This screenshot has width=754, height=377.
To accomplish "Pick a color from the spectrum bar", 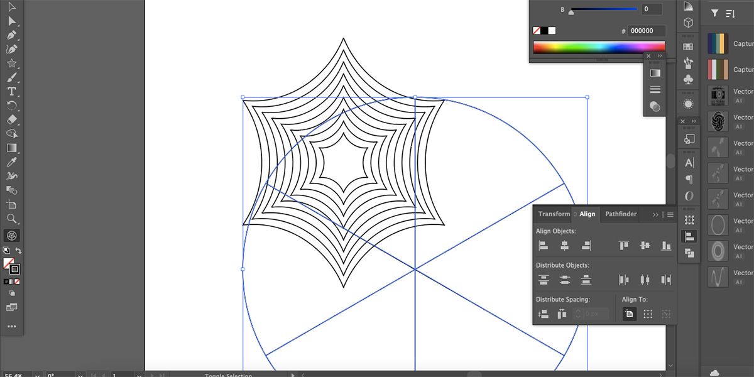I will [599, 47].
